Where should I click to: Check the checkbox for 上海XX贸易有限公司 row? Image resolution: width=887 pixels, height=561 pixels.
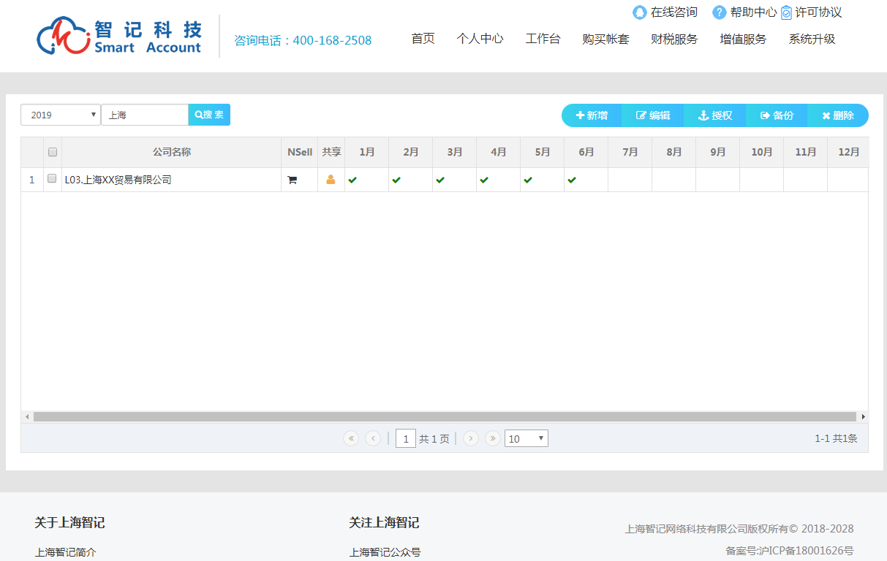(x=51, y=179)
